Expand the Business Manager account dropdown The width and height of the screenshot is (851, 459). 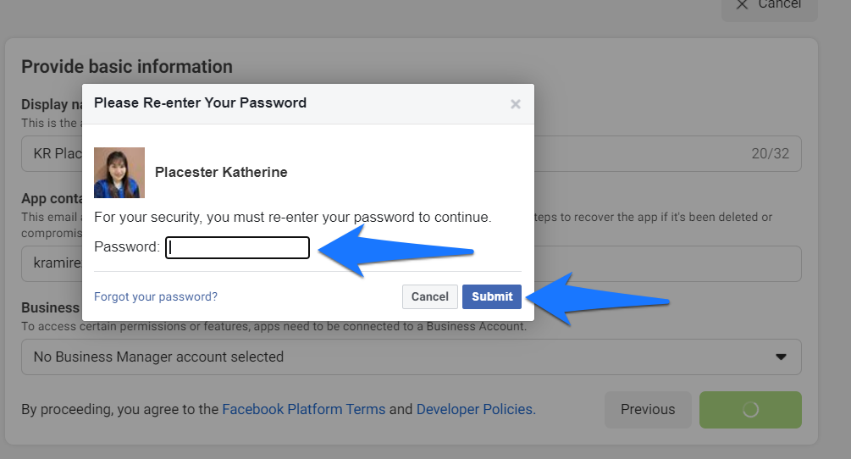412,357
